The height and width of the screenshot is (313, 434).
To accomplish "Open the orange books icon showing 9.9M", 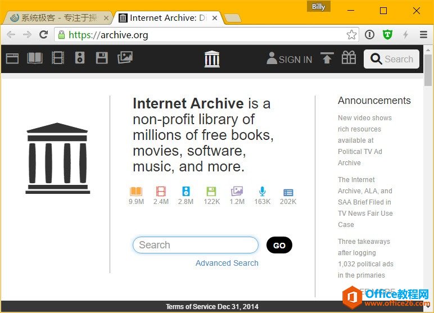I will click(136, 192).
